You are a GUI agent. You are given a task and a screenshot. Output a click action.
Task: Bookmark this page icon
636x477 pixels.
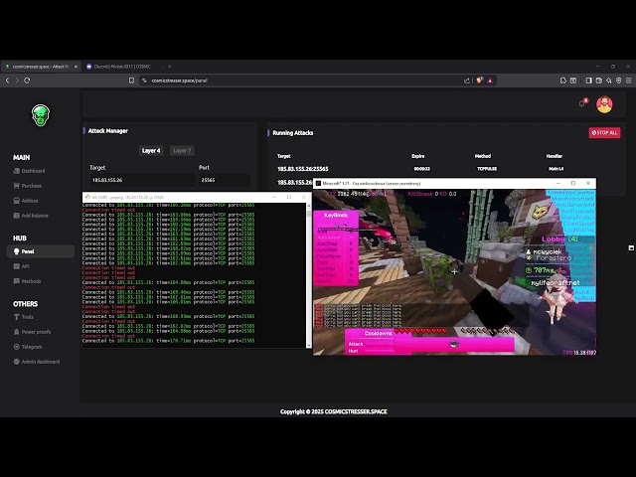(x=131, y=80)
